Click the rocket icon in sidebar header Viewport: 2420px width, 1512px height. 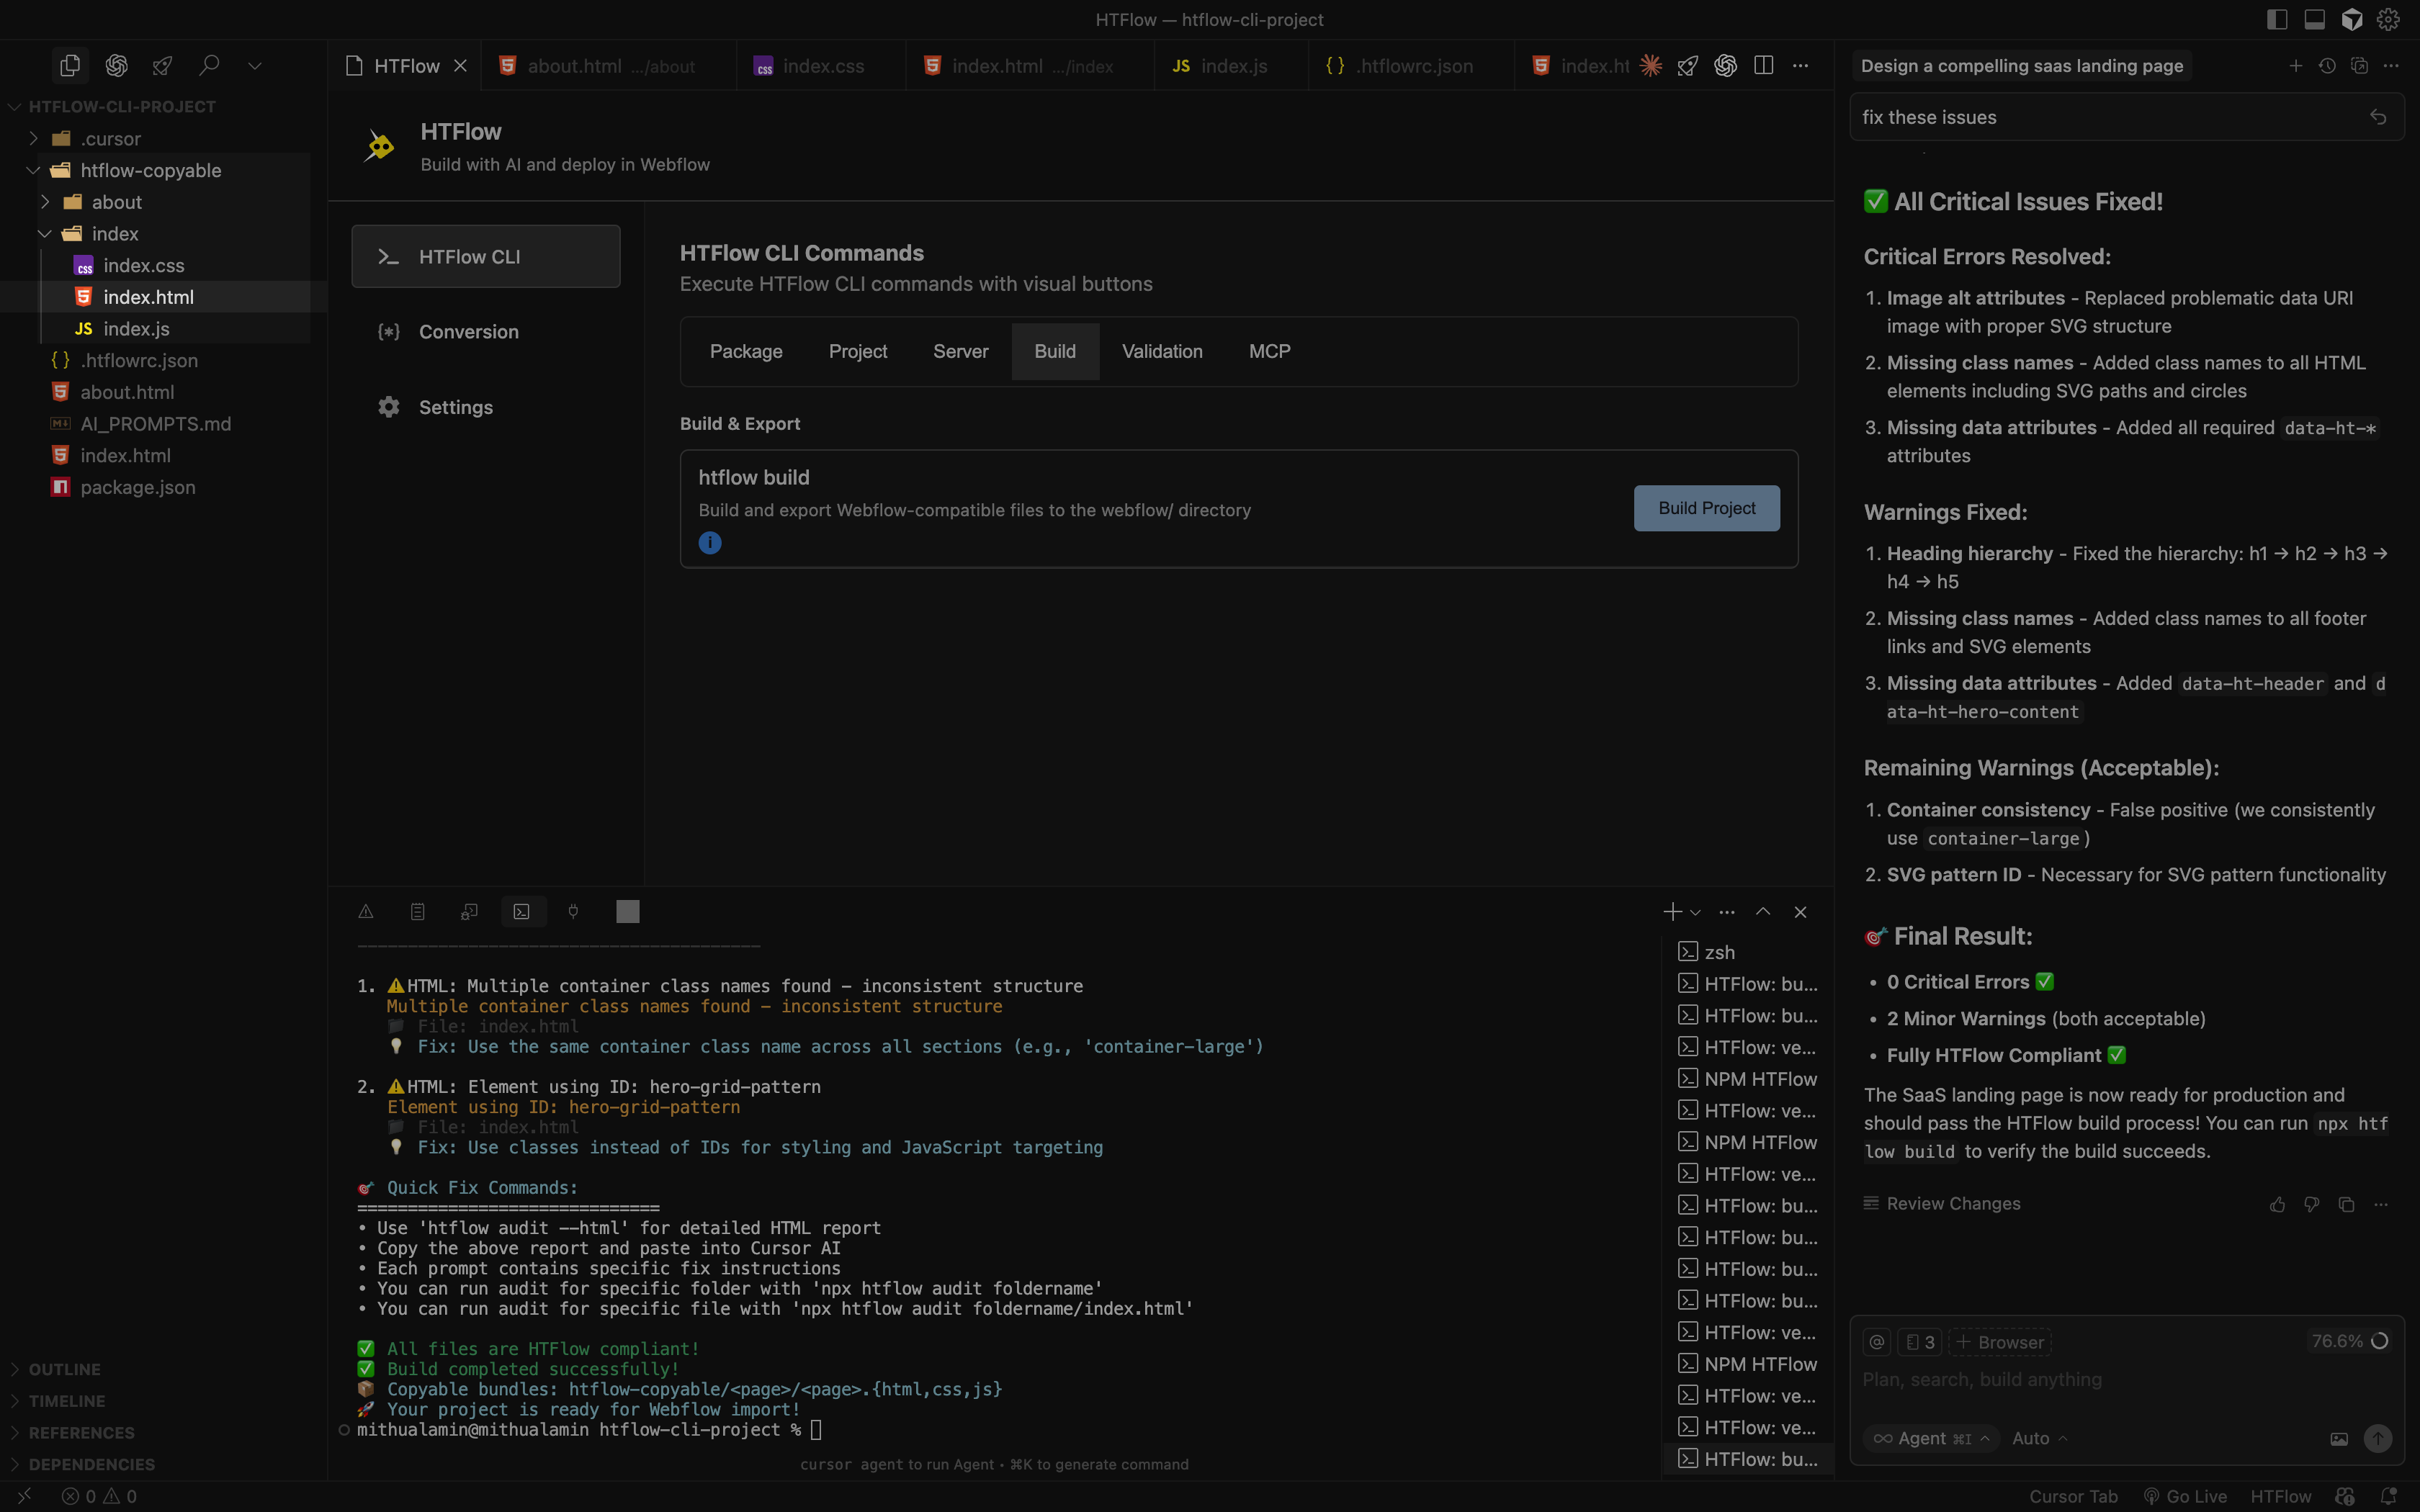point(162,66)
